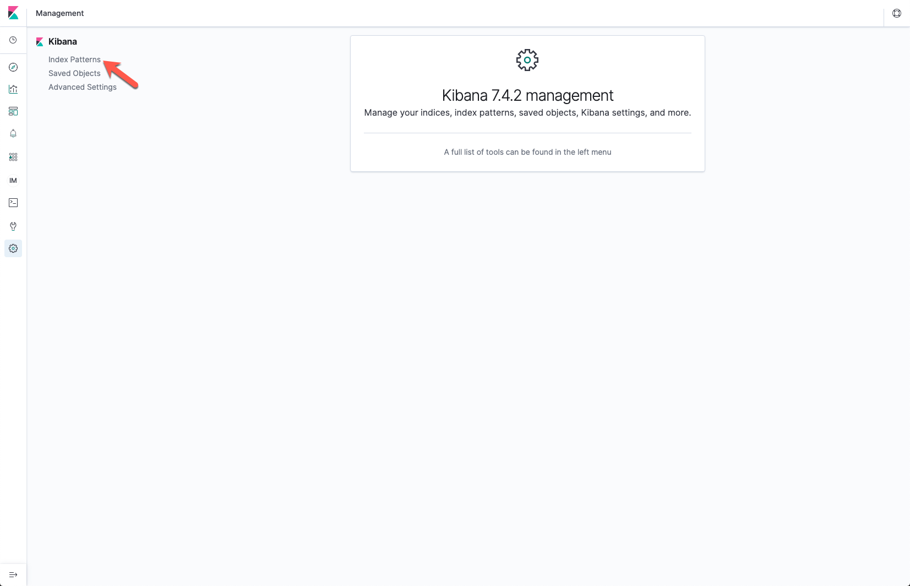Go to Dashboard from the sidebar icon
910x586 pixels.
tap(13, 111)
